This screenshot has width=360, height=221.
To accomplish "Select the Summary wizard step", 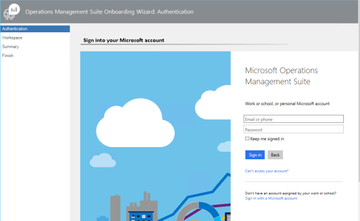I will 10,47.
